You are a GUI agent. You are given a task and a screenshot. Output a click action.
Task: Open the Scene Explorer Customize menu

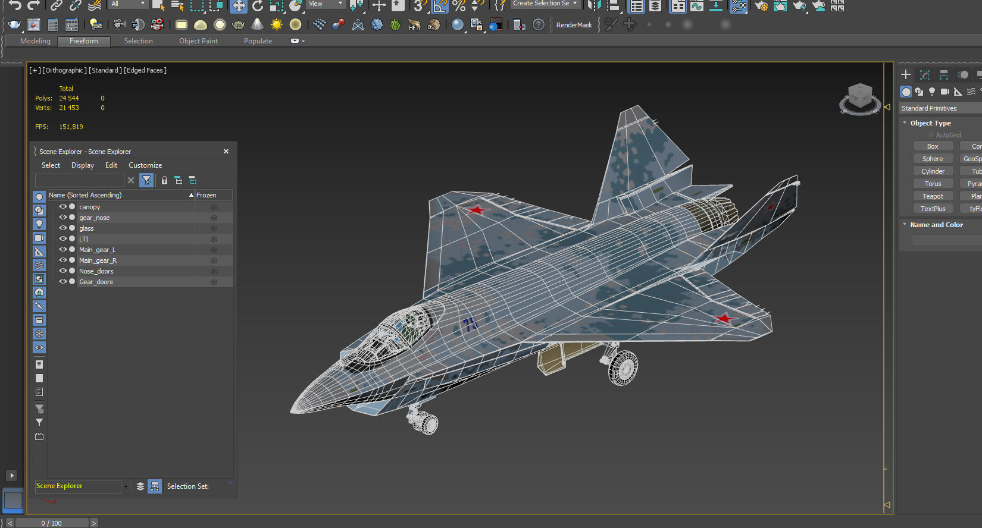pos(145,165)
